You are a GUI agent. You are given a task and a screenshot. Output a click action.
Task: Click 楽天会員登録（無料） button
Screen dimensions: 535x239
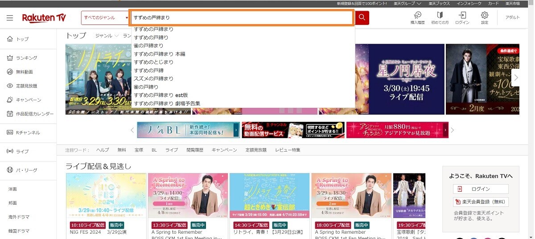coord(481,202)
